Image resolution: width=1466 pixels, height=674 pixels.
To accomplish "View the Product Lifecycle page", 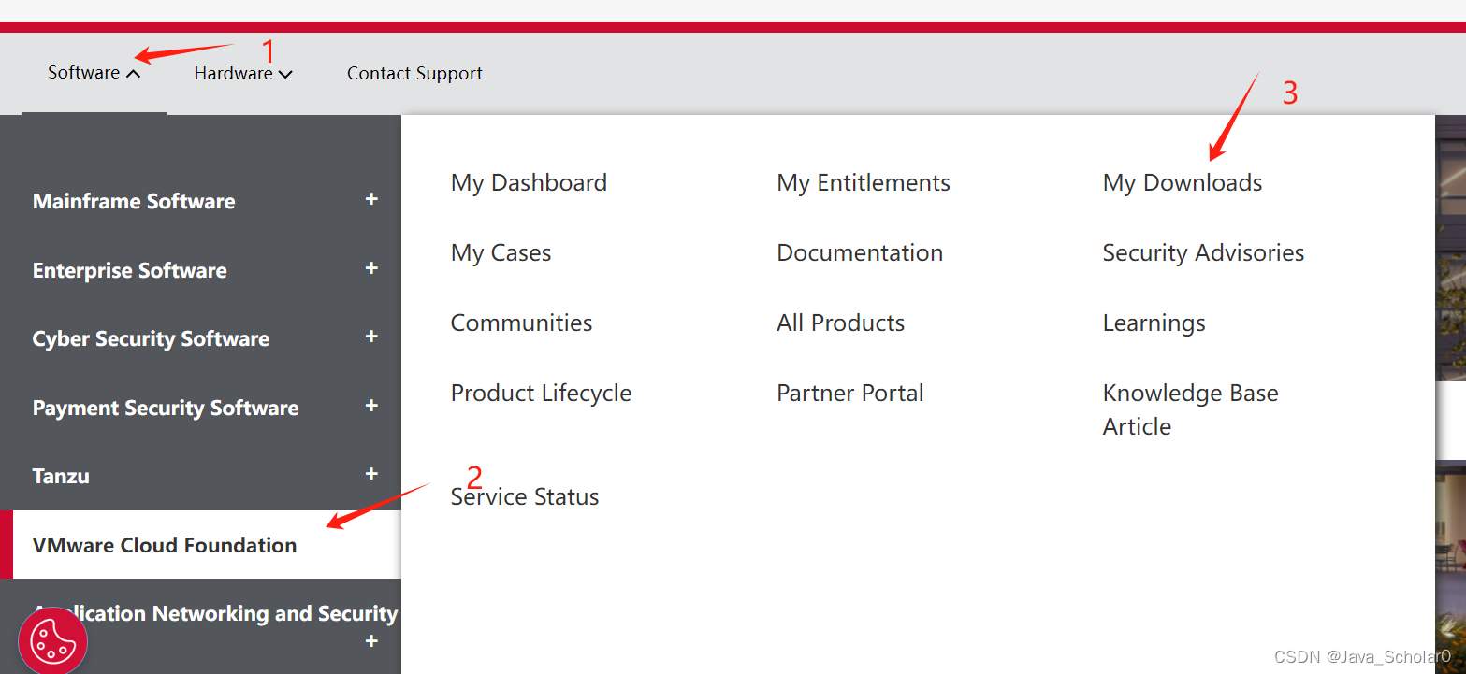I will coord(541,393).
